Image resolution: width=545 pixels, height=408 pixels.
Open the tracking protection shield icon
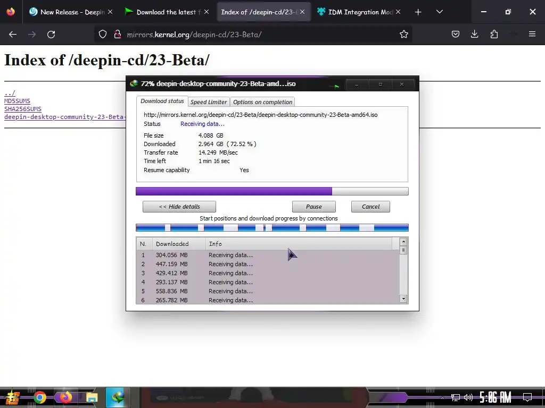tap(103, 35)
